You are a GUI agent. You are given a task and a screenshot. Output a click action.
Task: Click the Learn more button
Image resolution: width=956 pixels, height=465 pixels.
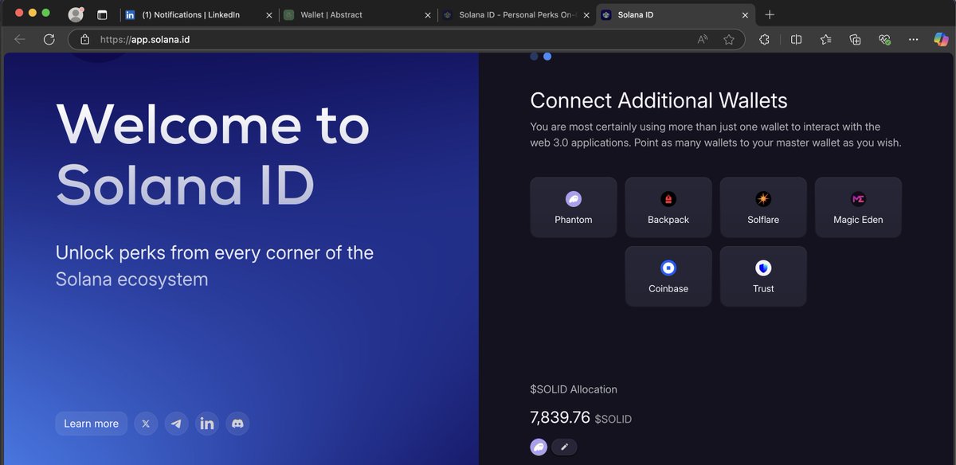click(x=91, y=424)
